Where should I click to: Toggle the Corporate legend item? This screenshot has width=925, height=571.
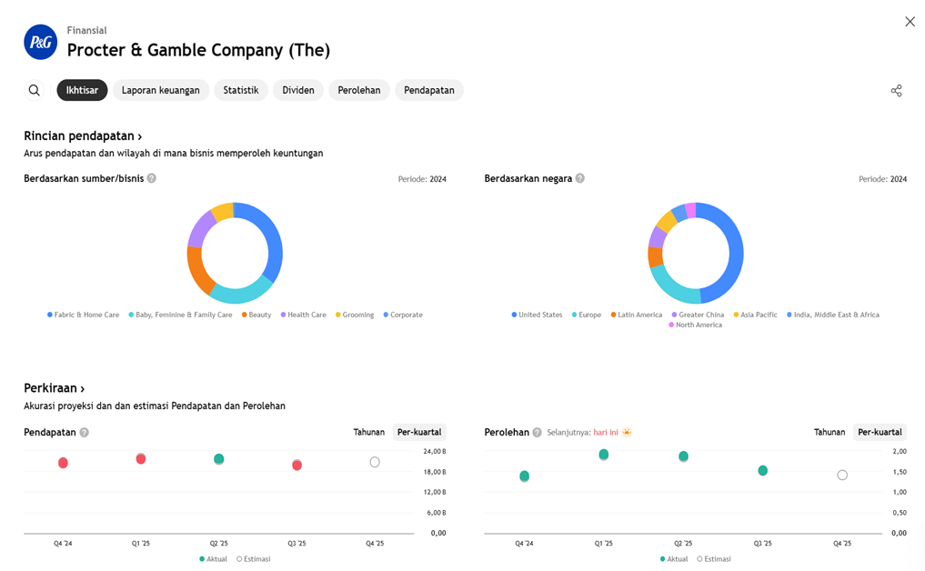tap(403, 315)
